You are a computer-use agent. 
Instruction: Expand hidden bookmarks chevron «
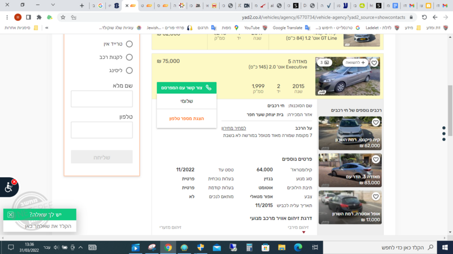point(47,28)
